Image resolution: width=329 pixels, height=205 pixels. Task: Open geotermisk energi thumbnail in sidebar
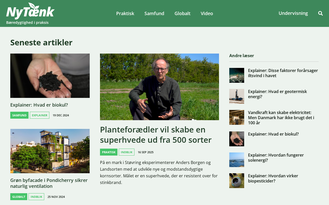click(x=237, y=96)
